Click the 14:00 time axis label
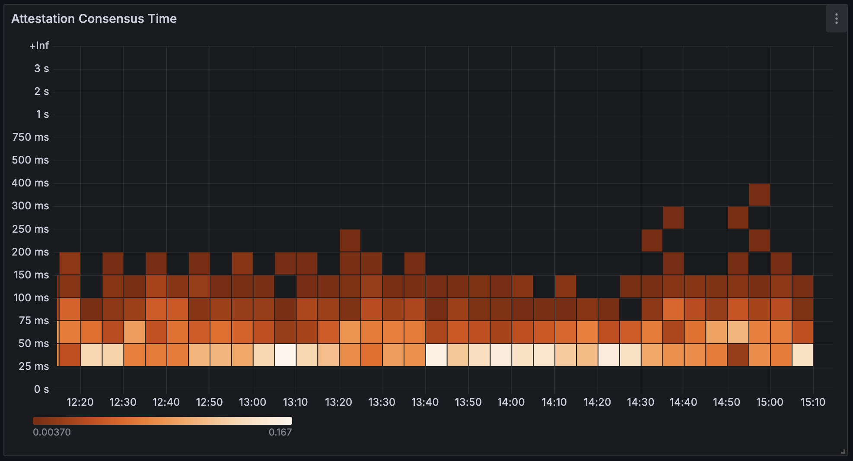The height and width of the screenshot is (461, 853). 511,402
